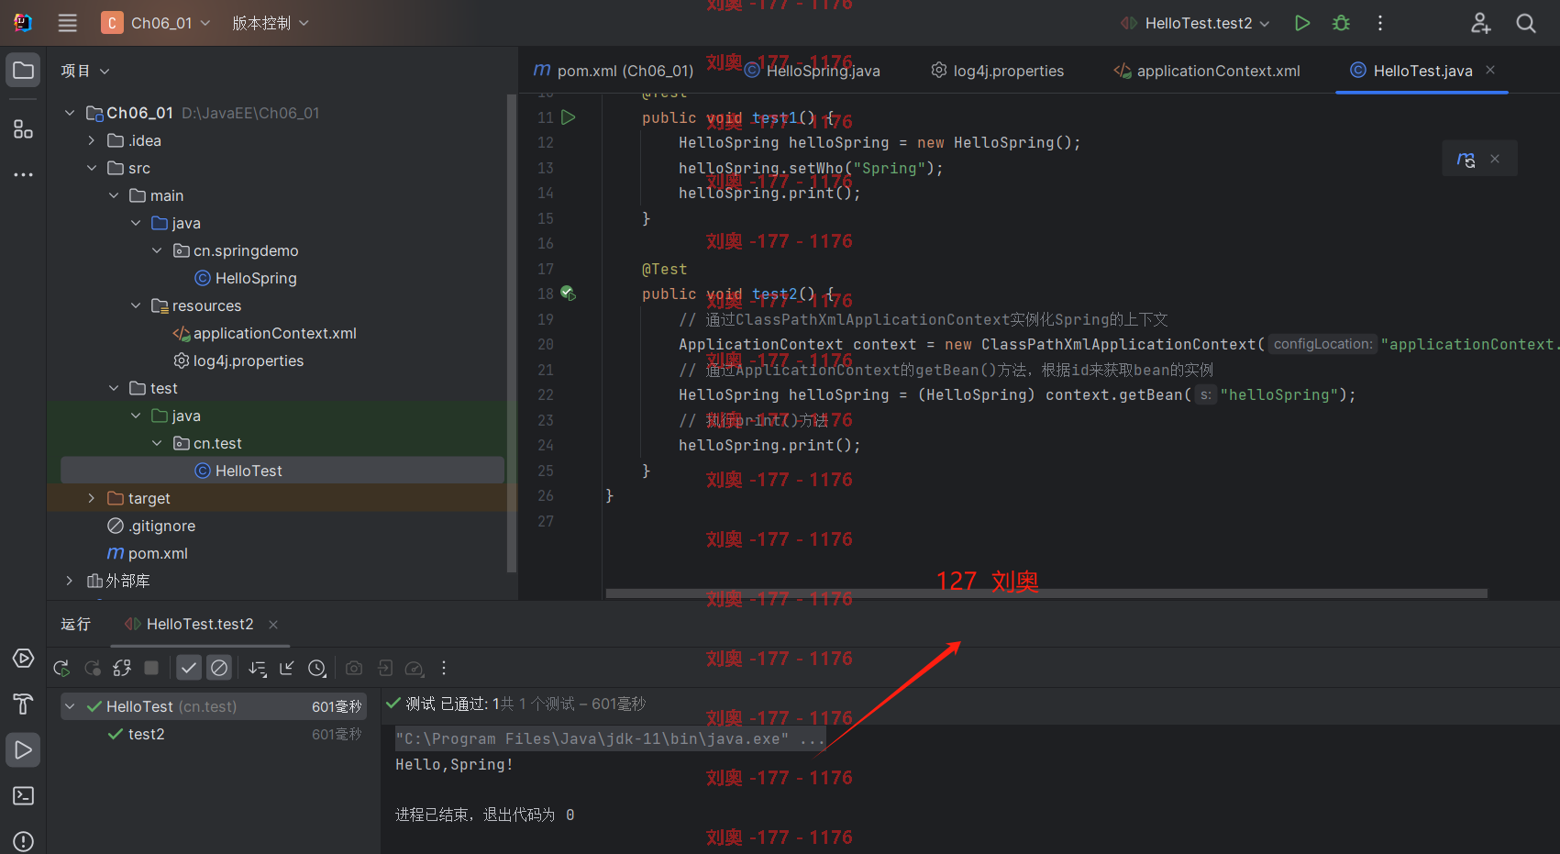Expand the 外部库 node
This screenshot has width=1560, height=854.
coord(70,581)
